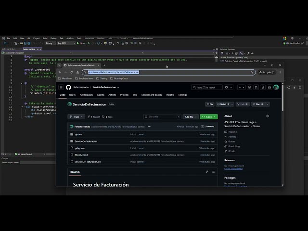This screenshot has width=308, height=231.
Task: Open Build menu in Visual Studio
Action: click(x=45, y=38)
